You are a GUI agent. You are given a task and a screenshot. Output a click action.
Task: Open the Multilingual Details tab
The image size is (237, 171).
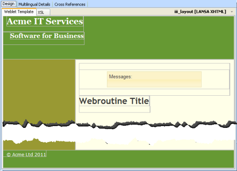tap(34, 5)
